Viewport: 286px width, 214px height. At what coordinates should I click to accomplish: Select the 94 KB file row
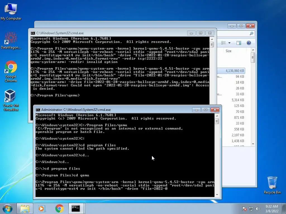[x=231, y=77]
